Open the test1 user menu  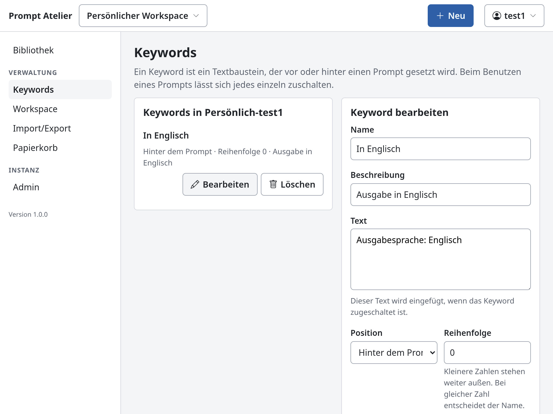(514, 16)
